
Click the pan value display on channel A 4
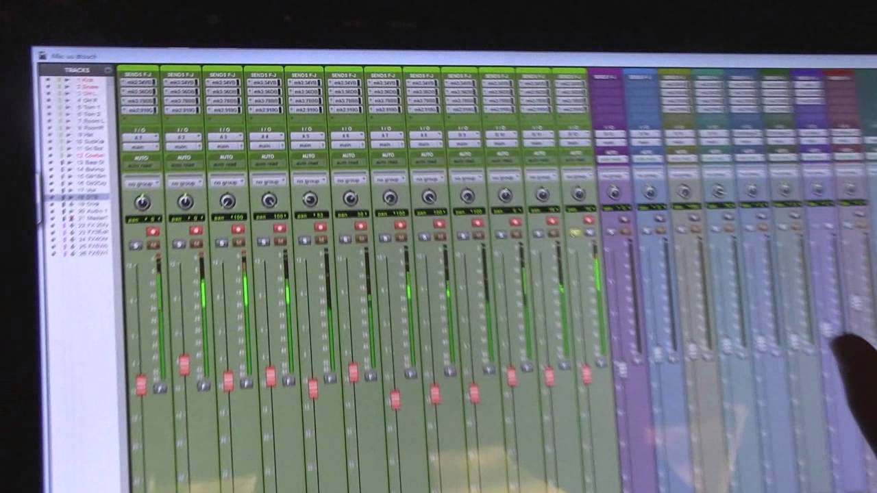click(270, 216)
